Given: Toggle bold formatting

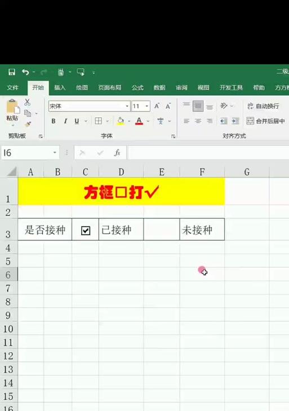Looking at the screenshot, I should (54, 121).
